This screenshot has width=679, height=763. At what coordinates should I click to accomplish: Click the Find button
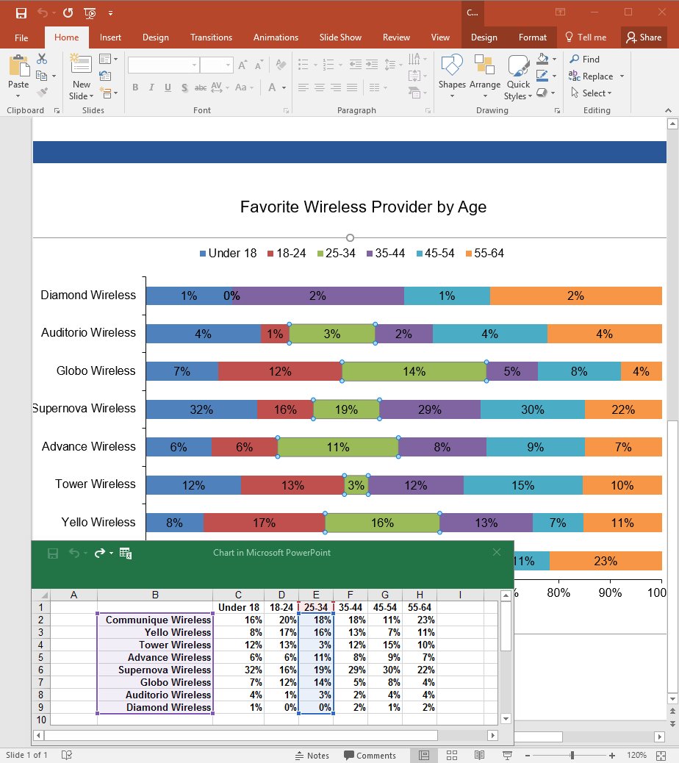[x=585, y=59]
